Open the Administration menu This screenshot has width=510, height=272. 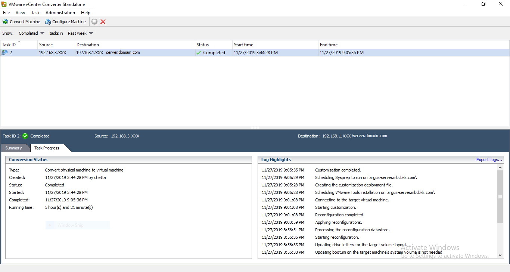tap(60, 13)
